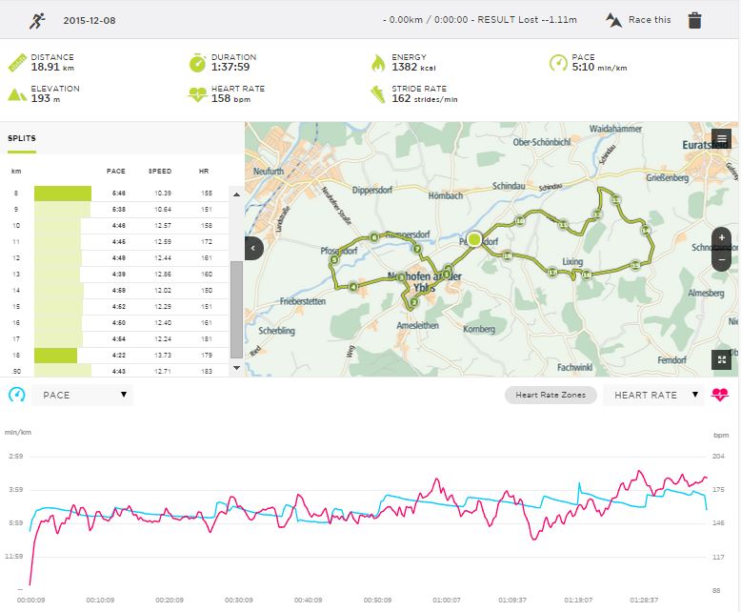Zoom out on the map

click(721, 258)
